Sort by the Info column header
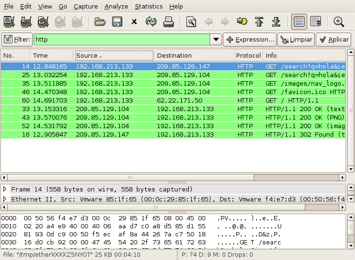The image size is (355, 260). point(304,56)
